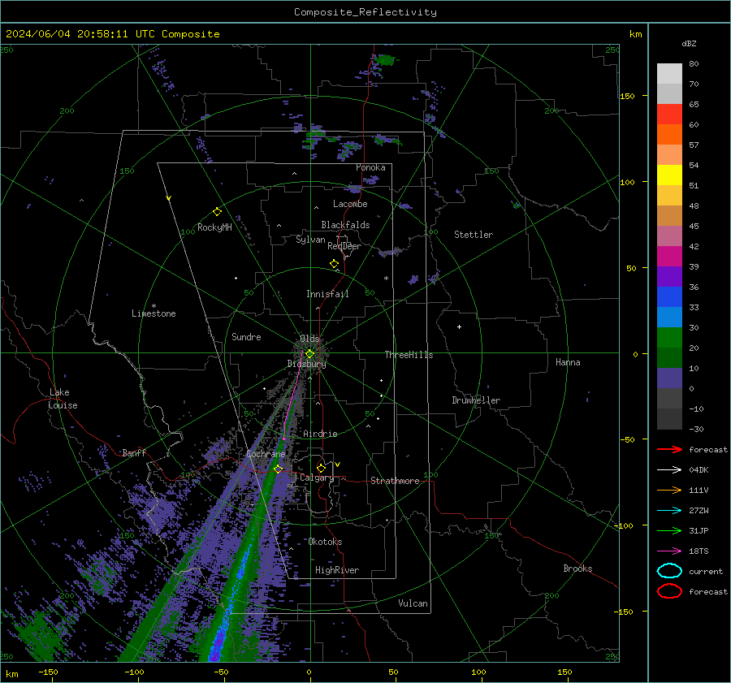Click the Ponoka town label
The height and width of the screenshot is (683, 731).
(x=370, y=167)
